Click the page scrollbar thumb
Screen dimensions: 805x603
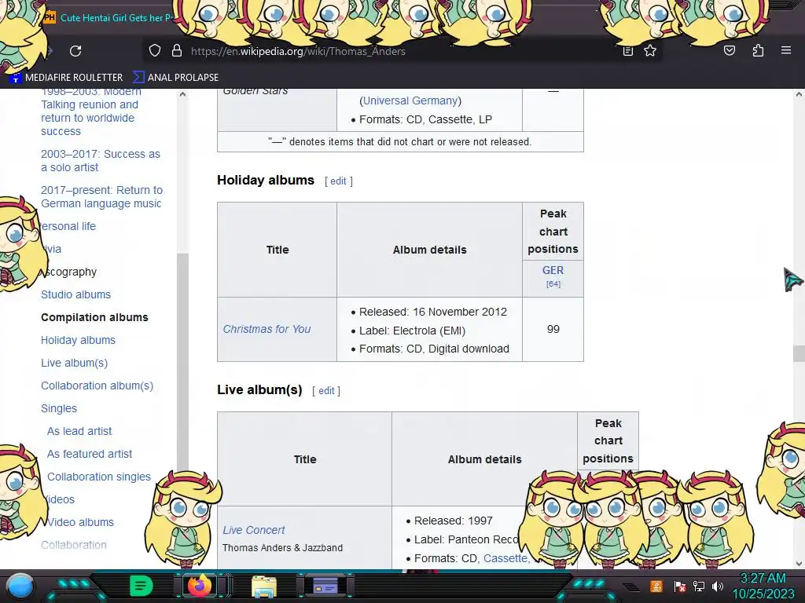799,353
